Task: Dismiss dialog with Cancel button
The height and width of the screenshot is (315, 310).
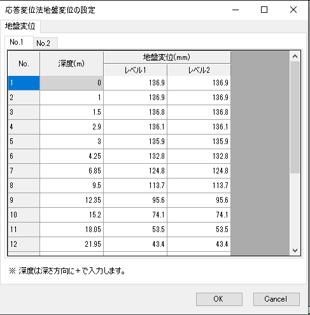Action: (x=276, y=299)
